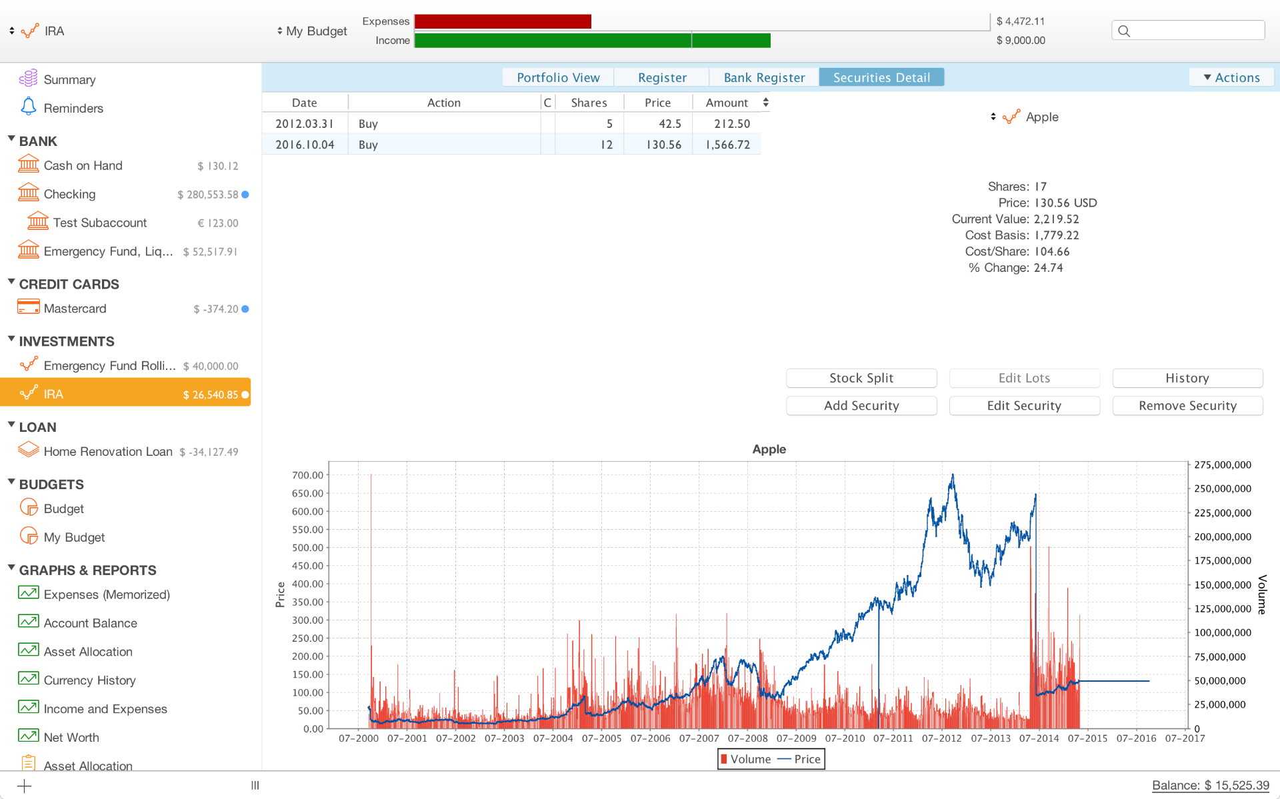This screenshot has height=799, width=1280.
Task: Open the Home Renovation Loan icon
Action: (x=28, y=450)
